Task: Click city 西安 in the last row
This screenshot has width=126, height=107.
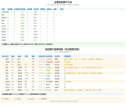Action: tap(33, 90)
